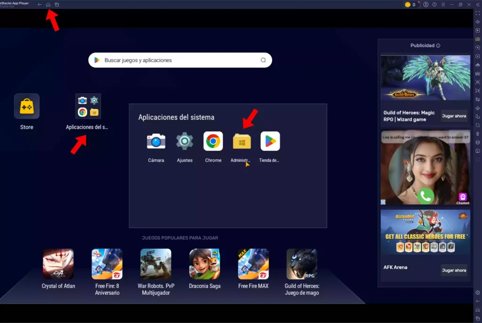Viewport: 482px width, 323px height.
Task: Open the Tienda de Play Store app
Action: (x=270, y=141)
